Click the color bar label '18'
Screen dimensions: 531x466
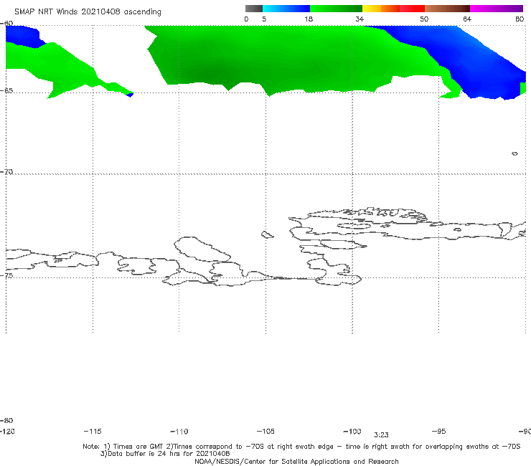coord(309,19)
